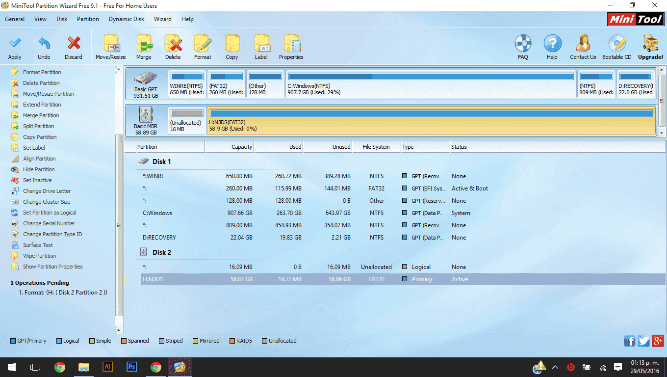Sort by the File System column header
The image size is (667, 377).
click(x=376, y=147)
